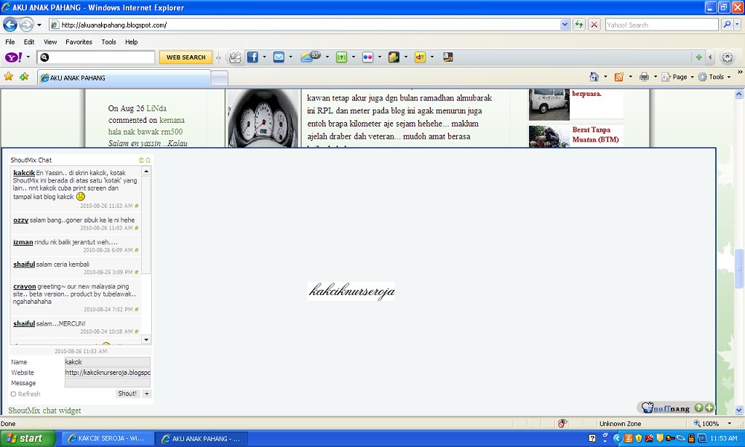Select the AKU ANAK PAHANG tab
This screenshot has height=447, width=745.
point(124,78)
